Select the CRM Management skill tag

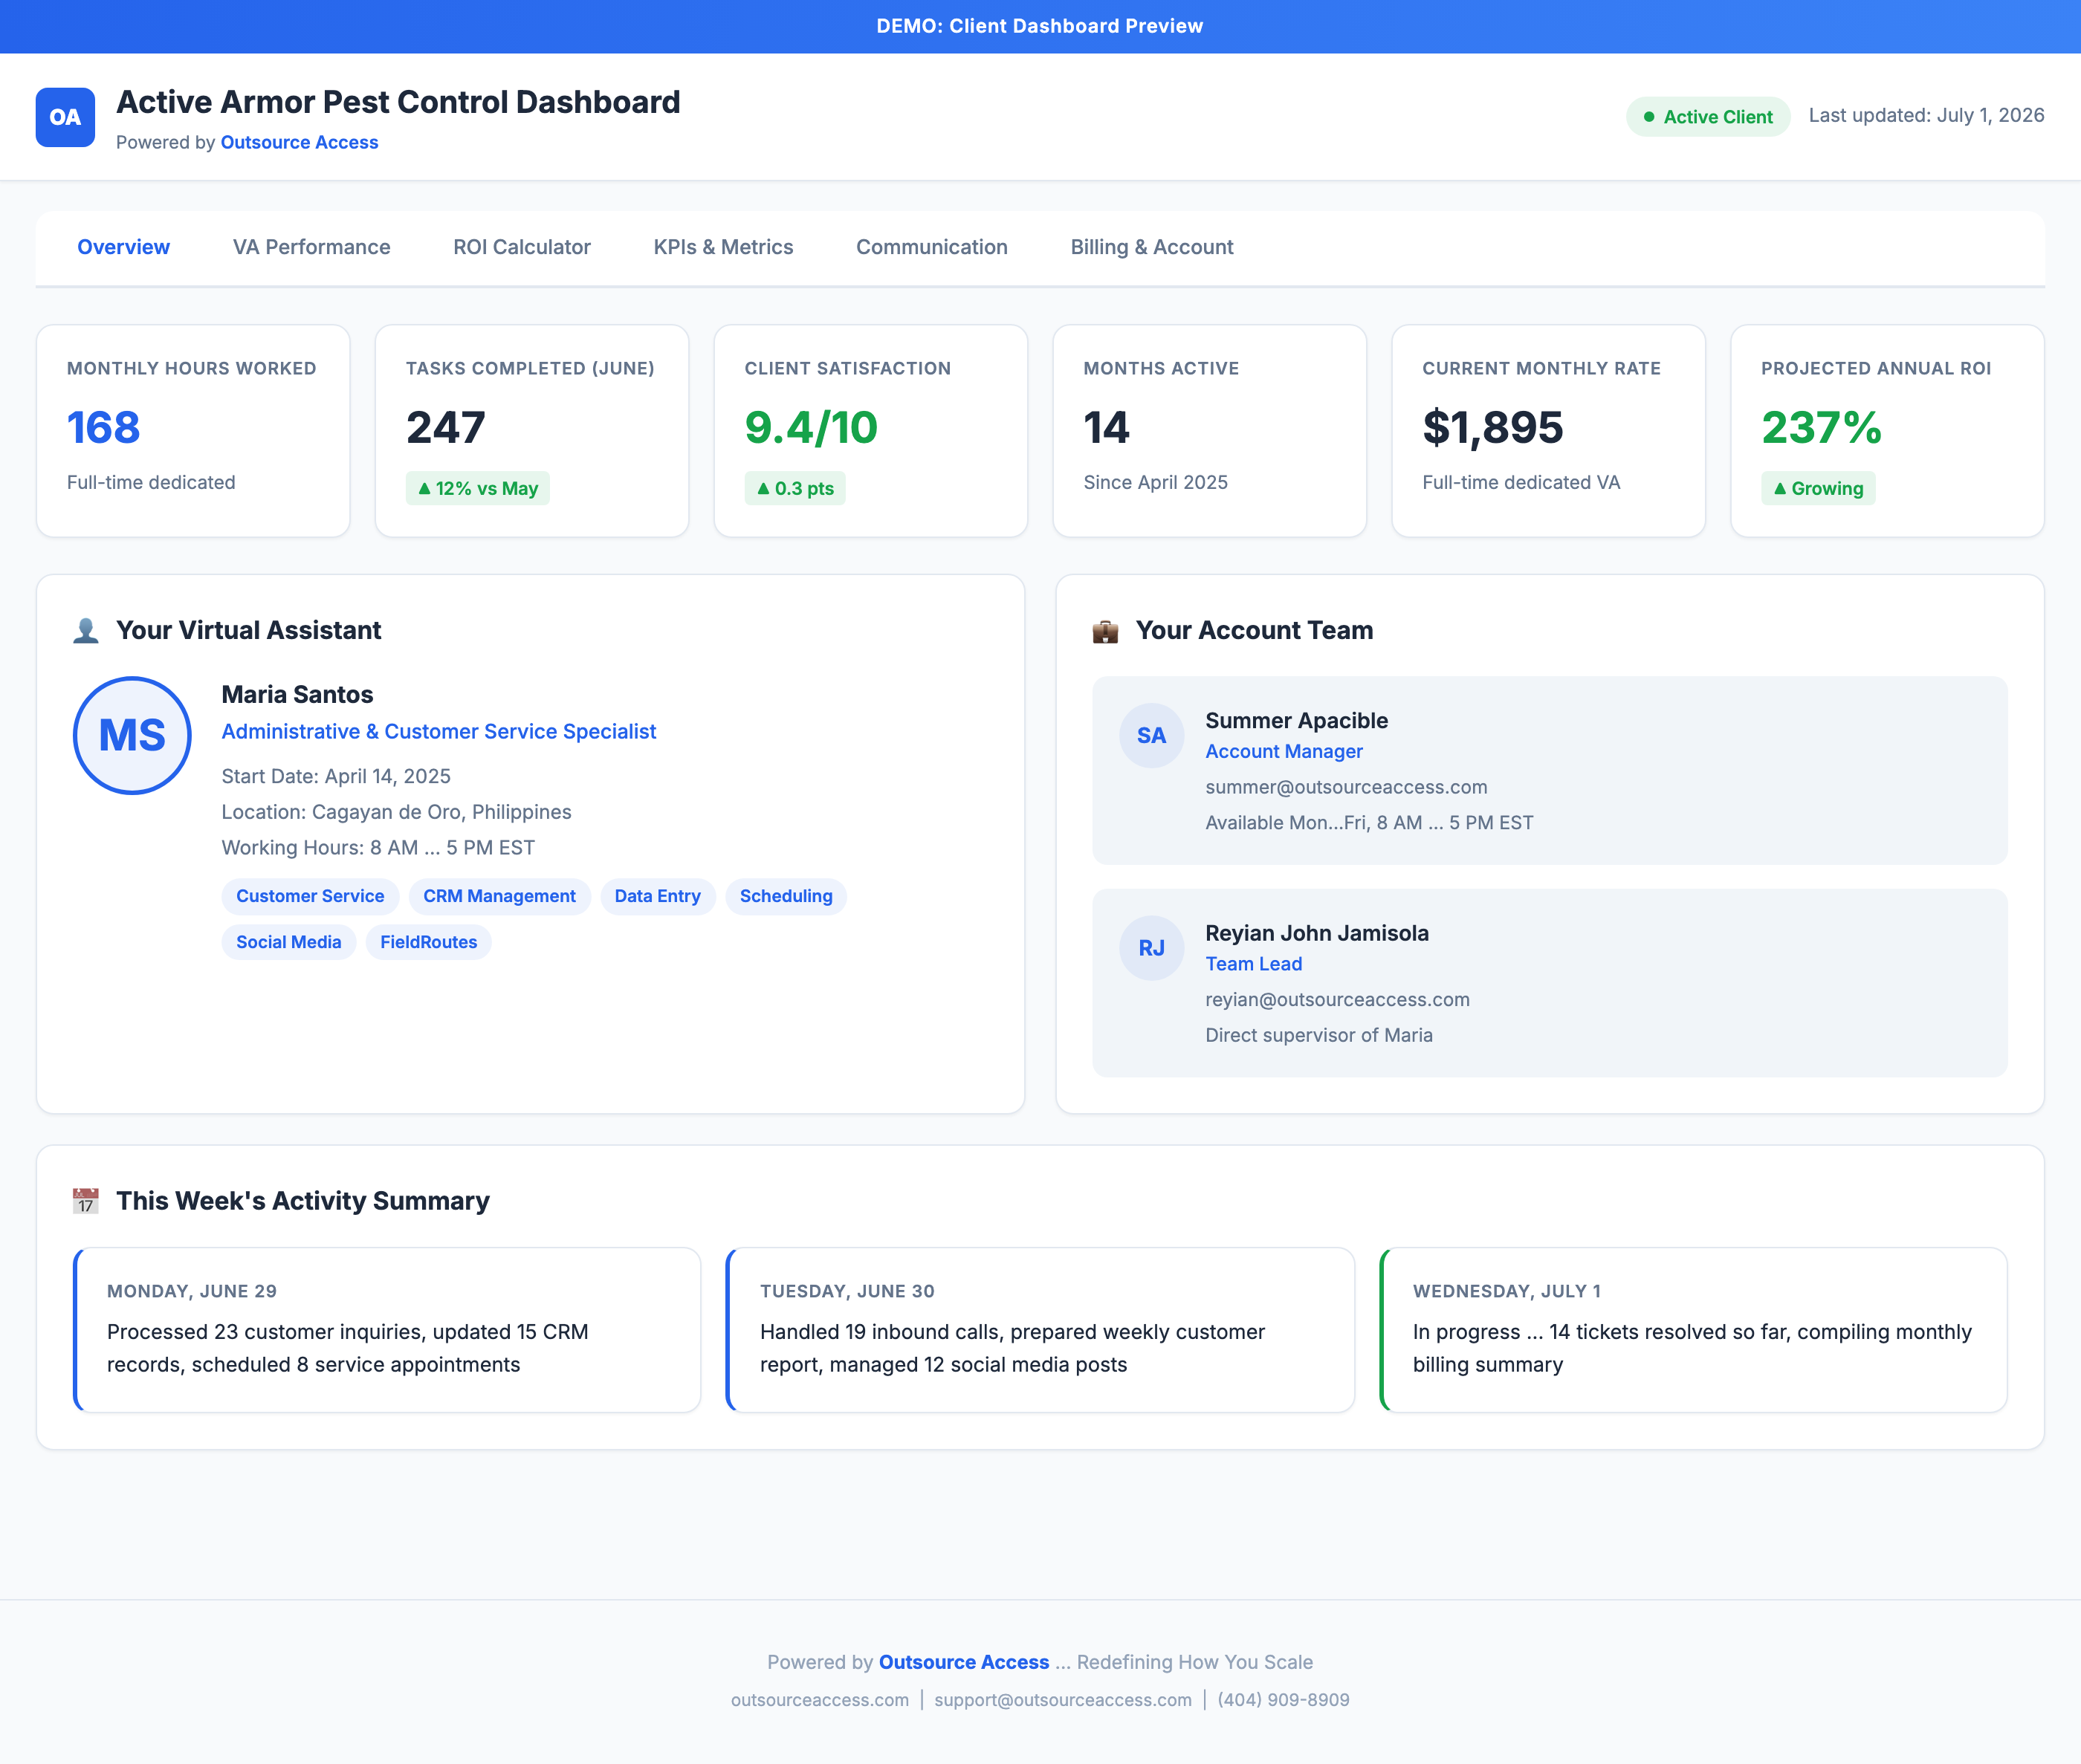tap(499, 896)
